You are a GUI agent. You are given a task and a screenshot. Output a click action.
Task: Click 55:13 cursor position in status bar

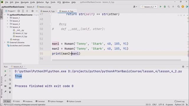point(148,105)
